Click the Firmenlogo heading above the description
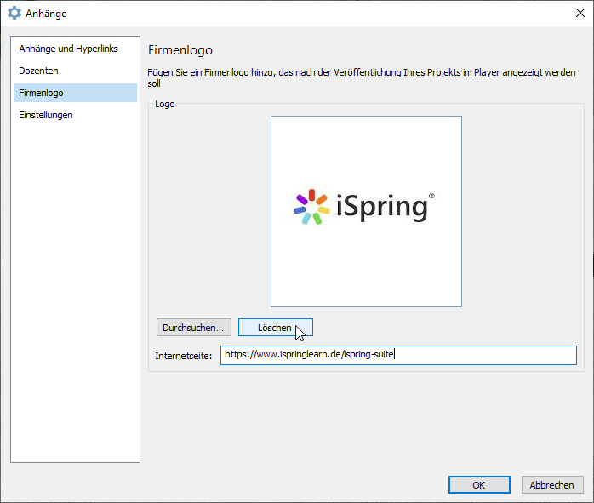Viewport: 594px width, 503px height. click(x=180, y=50)
